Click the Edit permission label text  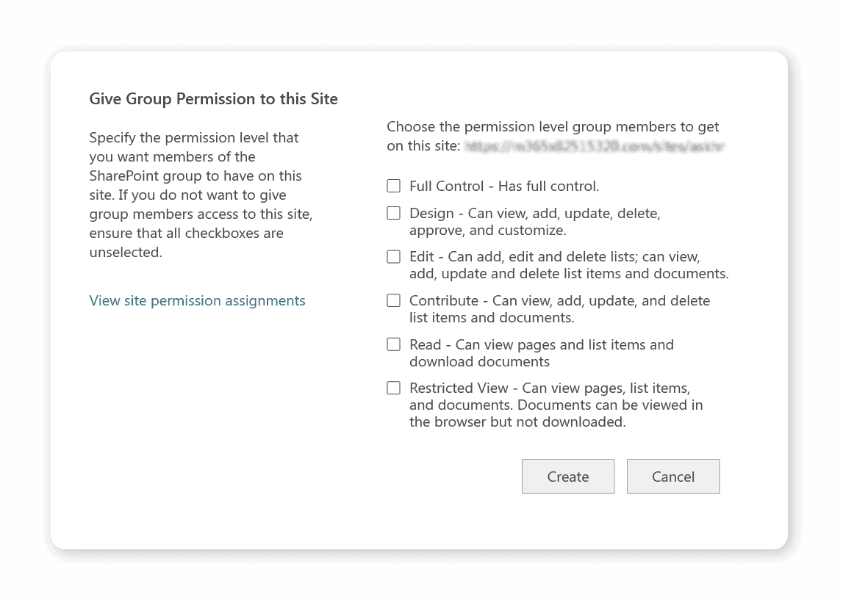click(x=569, y=265)
